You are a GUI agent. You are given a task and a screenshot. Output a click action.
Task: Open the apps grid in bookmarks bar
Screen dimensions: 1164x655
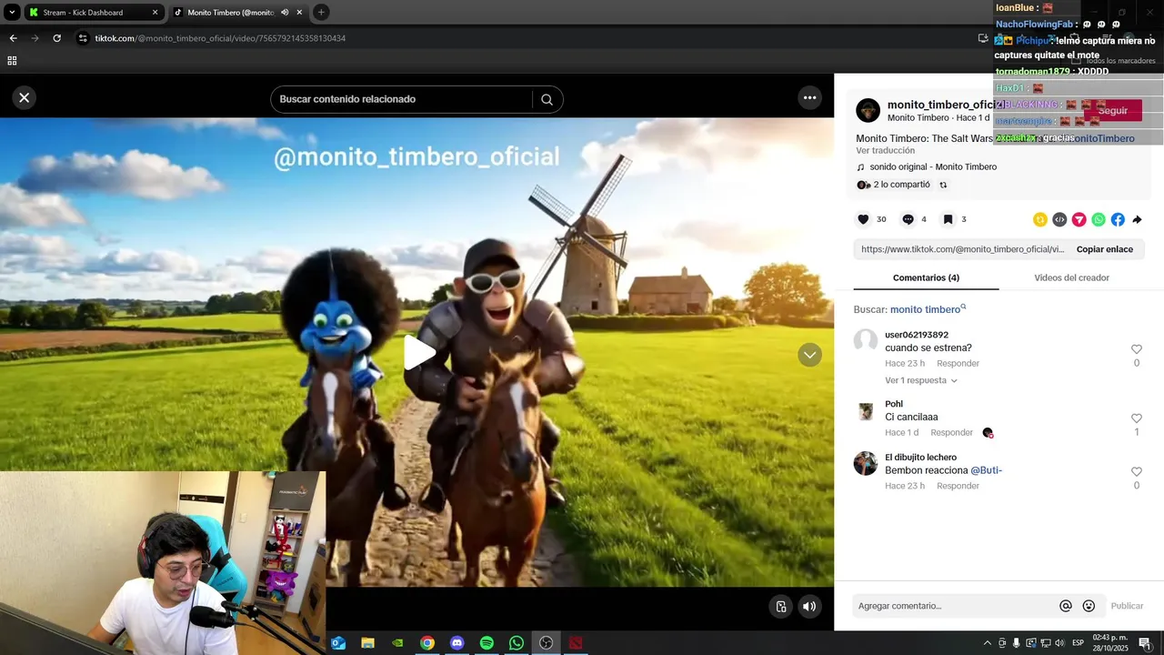12,61
